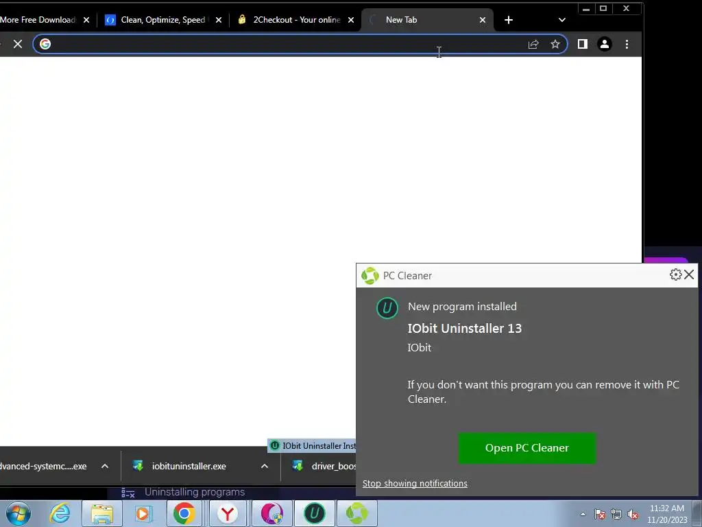The image size is (702, 527).
Task: Close the New Tab tab
Action: click(482, 20)
